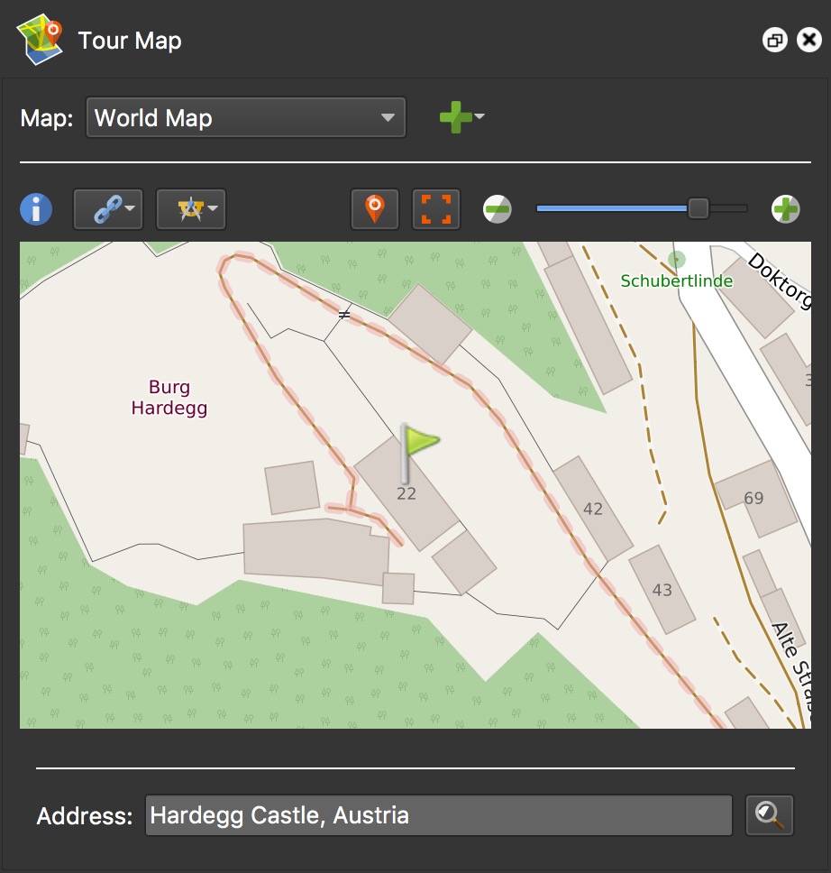
Task: Click building number 43 on the map
Action: [x=662, y=590]
